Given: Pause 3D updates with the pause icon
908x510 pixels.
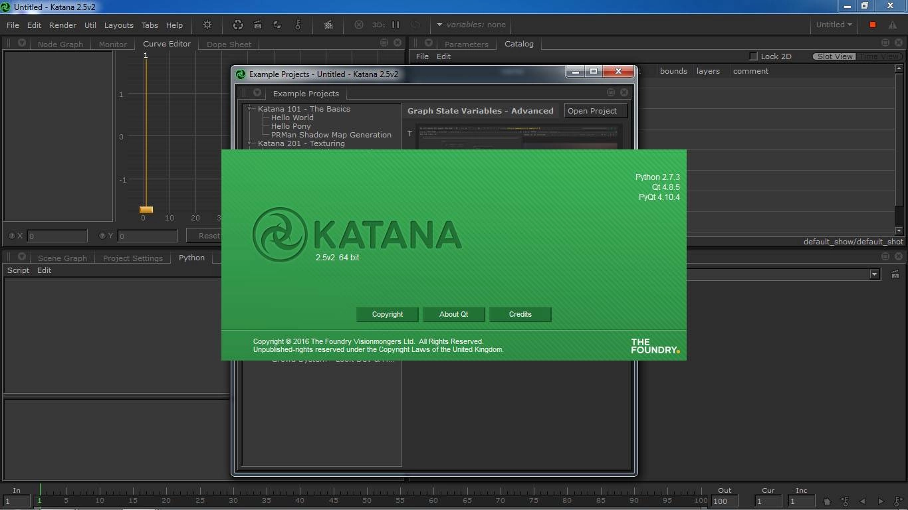Looking at the screenshot, I should [396, 25].
